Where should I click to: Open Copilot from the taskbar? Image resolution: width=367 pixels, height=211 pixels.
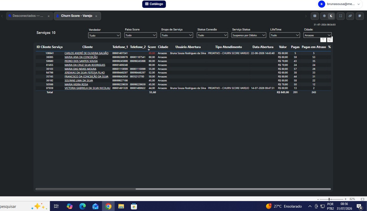coord(70,206)
